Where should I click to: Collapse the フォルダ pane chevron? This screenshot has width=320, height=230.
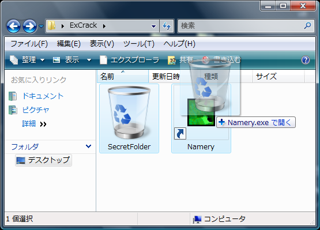(x=88, y=146)
